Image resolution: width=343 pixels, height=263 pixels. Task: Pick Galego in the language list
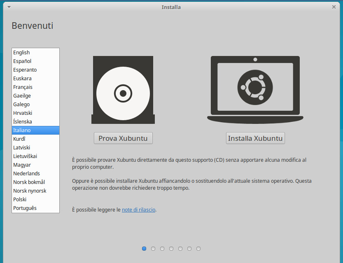click(35, 104)
